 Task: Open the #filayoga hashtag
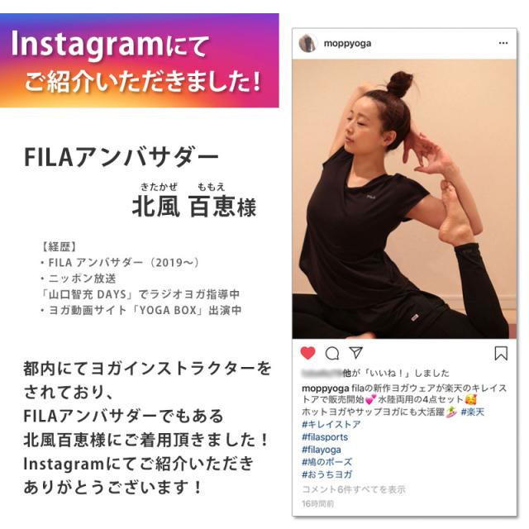[322, 450]
